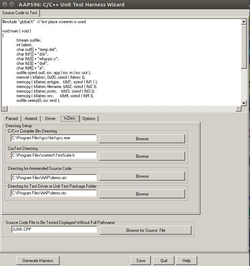Browse for the C/C++ Compiler Bin Directory
Viewport: 250px width, 266px height.
click(142, 139)
